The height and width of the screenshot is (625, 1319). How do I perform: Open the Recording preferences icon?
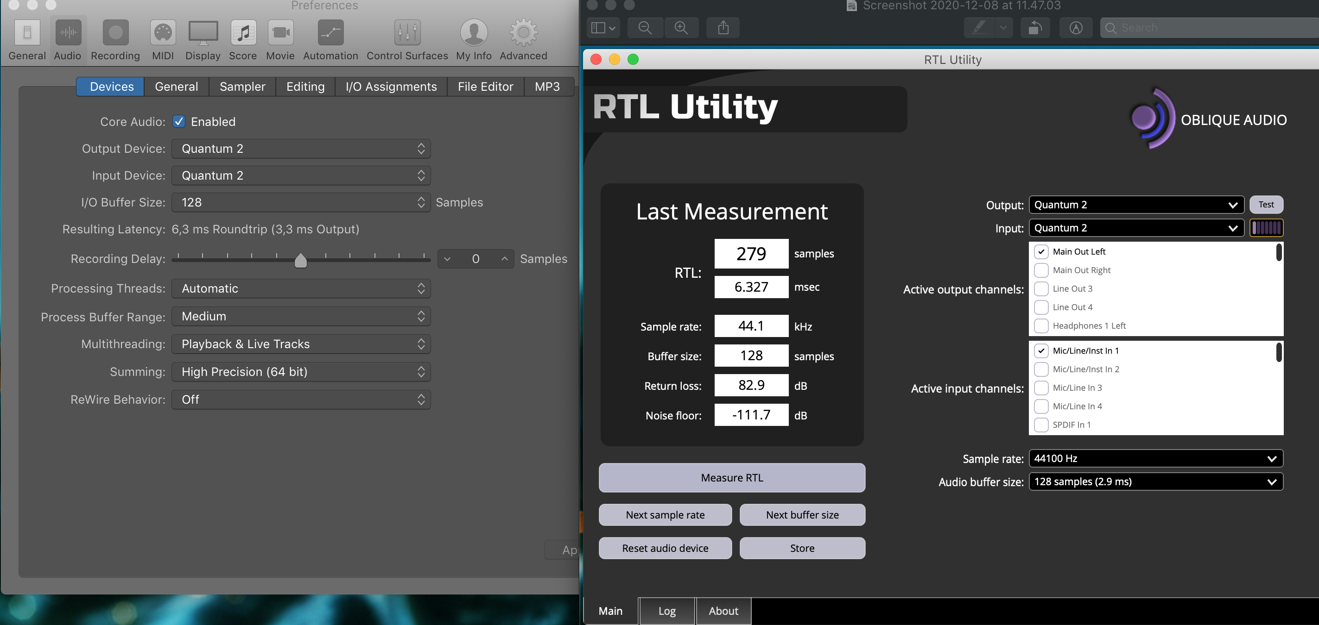tap(115, 33)
